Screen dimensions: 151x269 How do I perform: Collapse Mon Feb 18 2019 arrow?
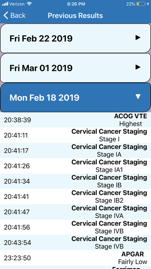(x=138, y=97)
